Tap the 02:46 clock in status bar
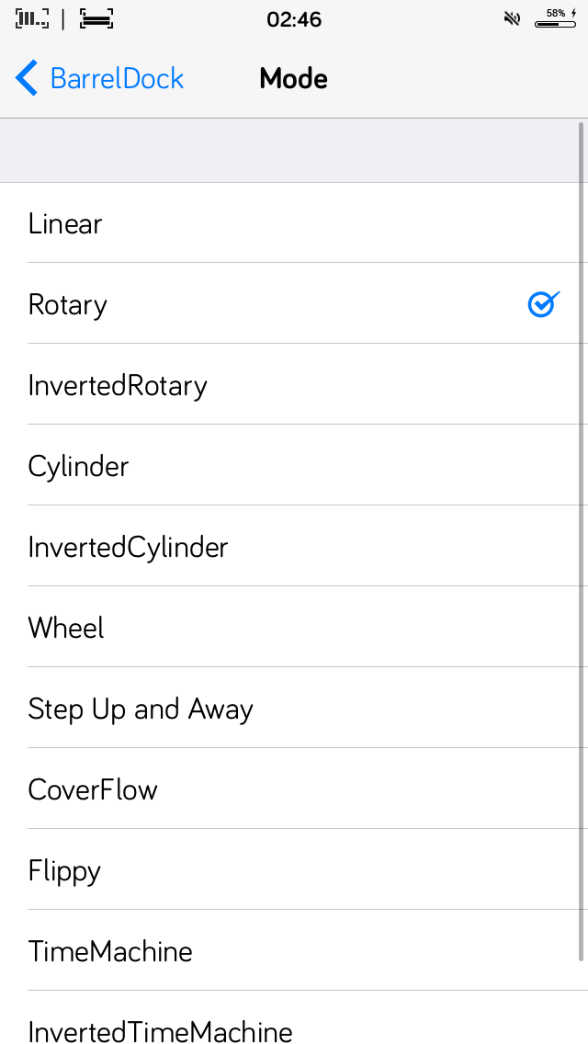 pos(294,19)
